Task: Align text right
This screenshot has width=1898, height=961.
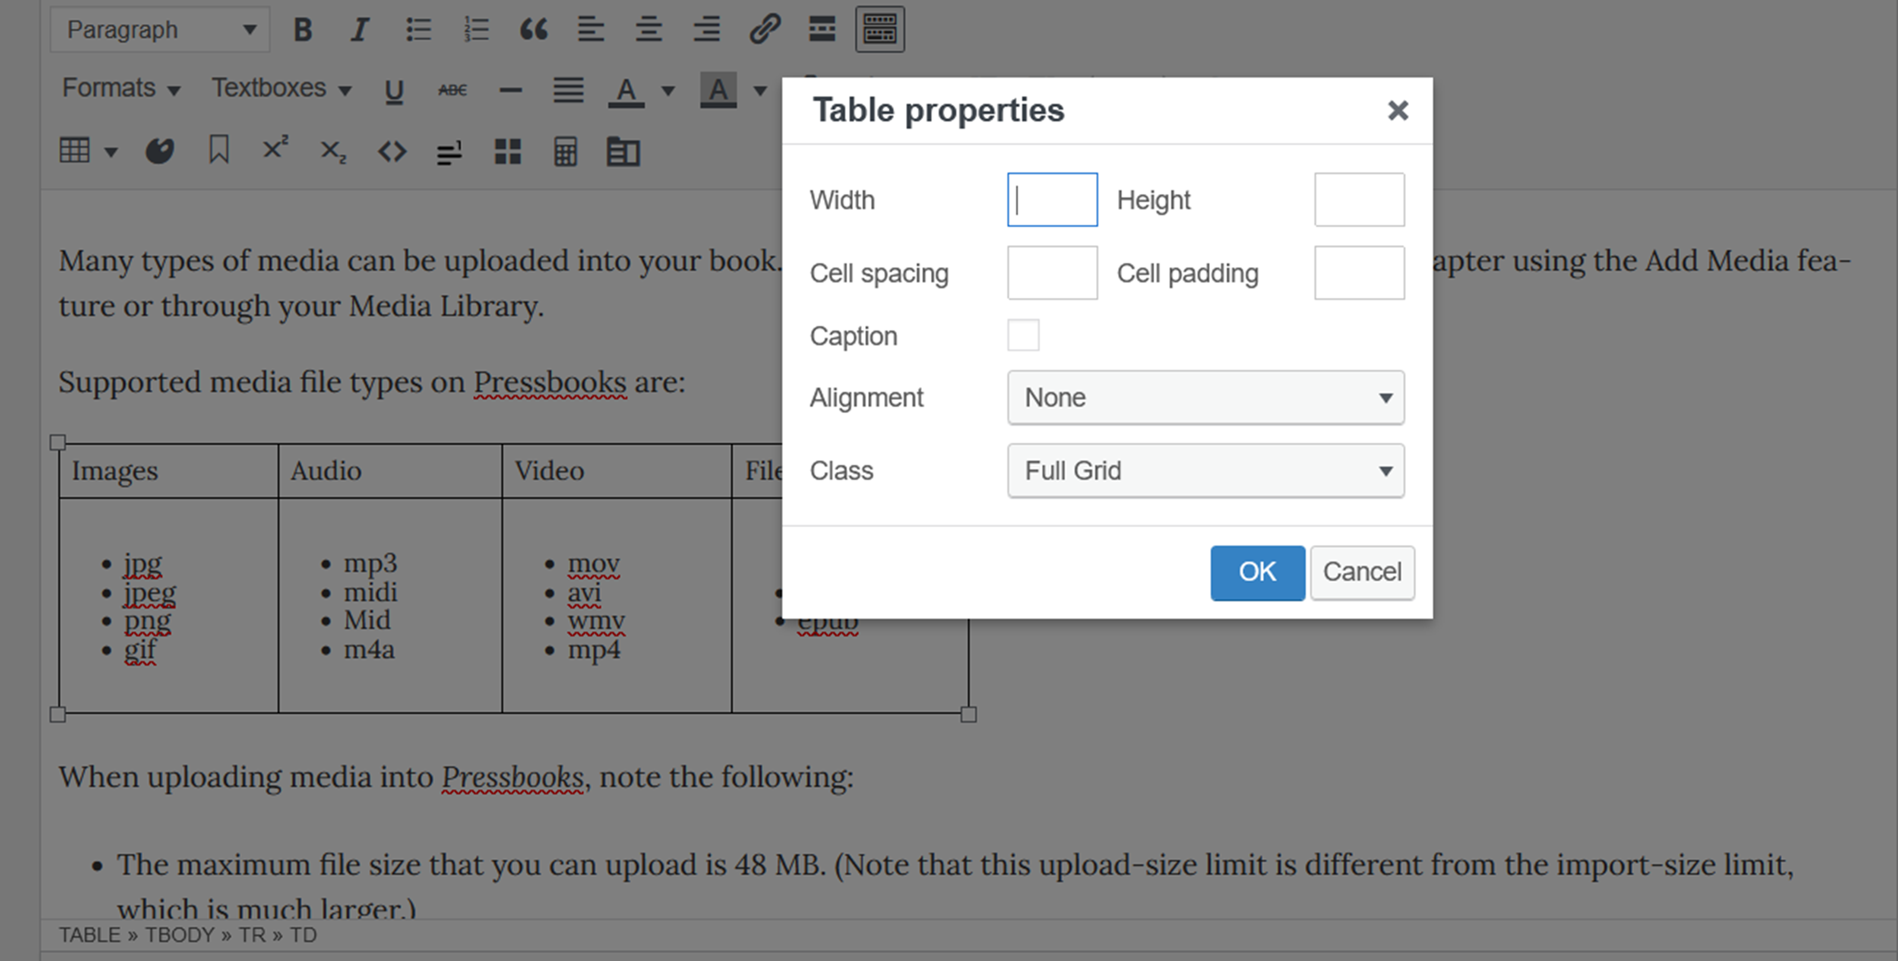Action: tap(707, 29)
